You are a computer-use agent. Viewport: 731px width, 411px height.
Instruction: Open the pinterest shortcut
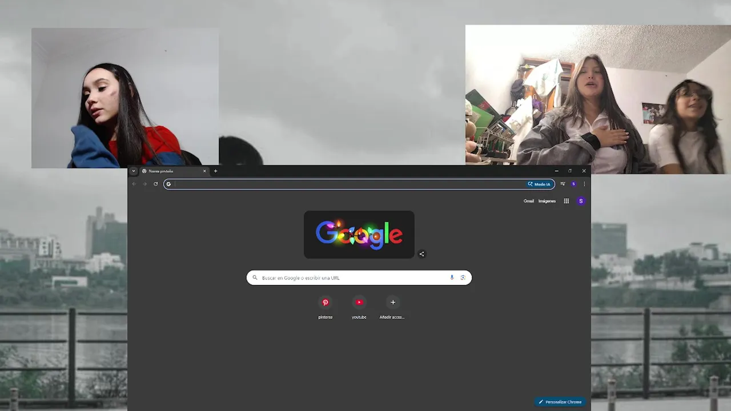[326, 307]
